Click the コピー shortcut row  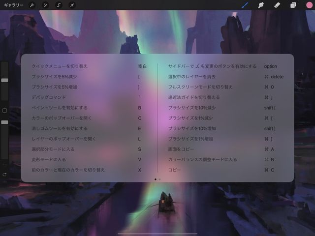click(226, 170)
